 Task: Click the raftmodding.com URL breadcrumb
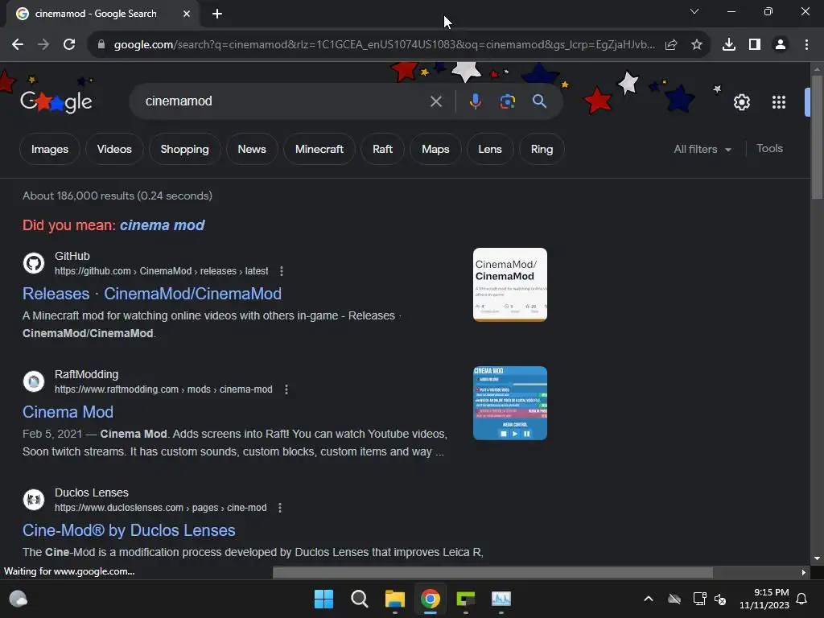[x=163, y=389]
